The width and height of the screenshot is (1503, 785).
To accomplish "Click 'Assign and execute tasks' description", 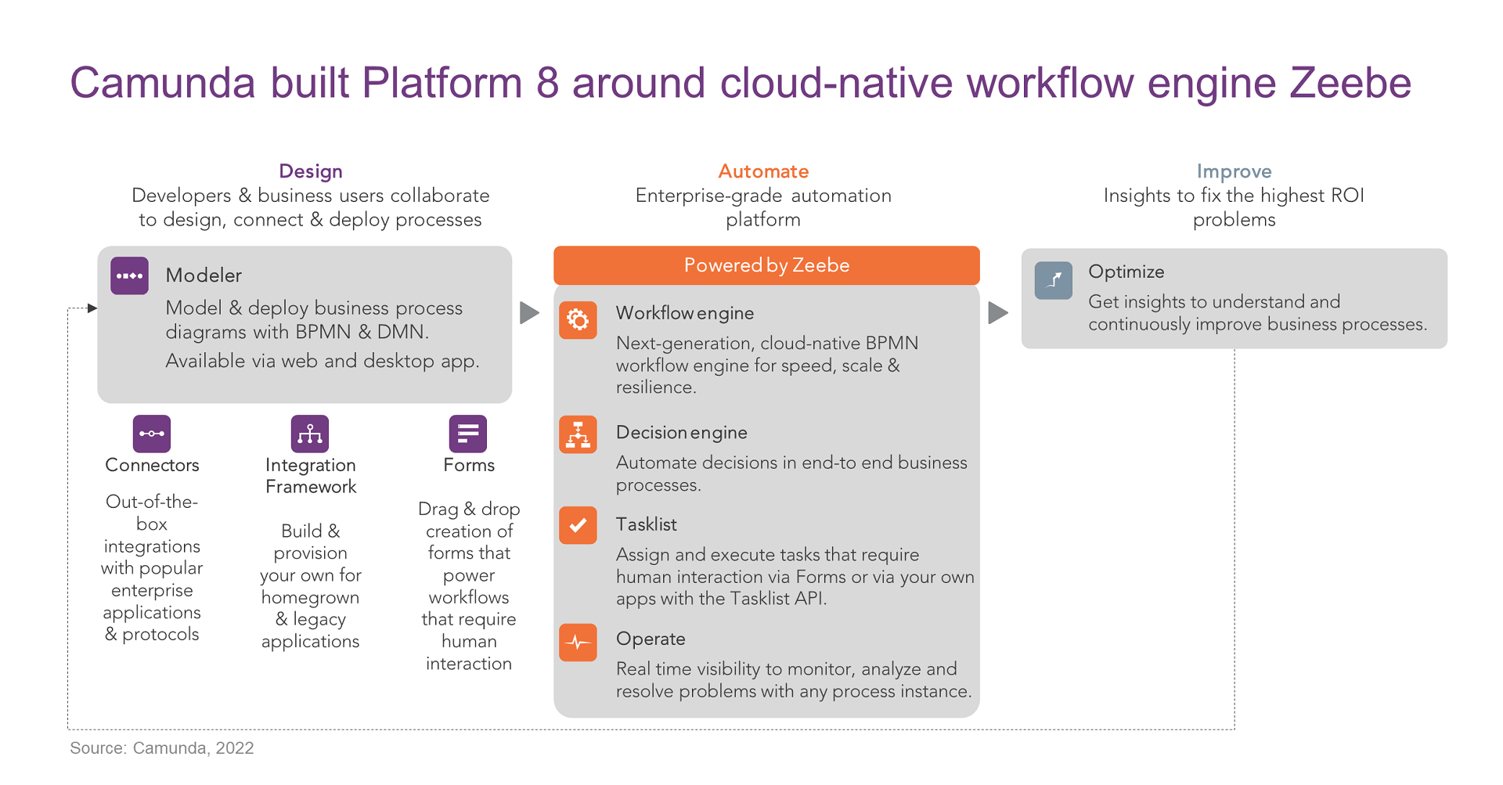I will [795, 576].
